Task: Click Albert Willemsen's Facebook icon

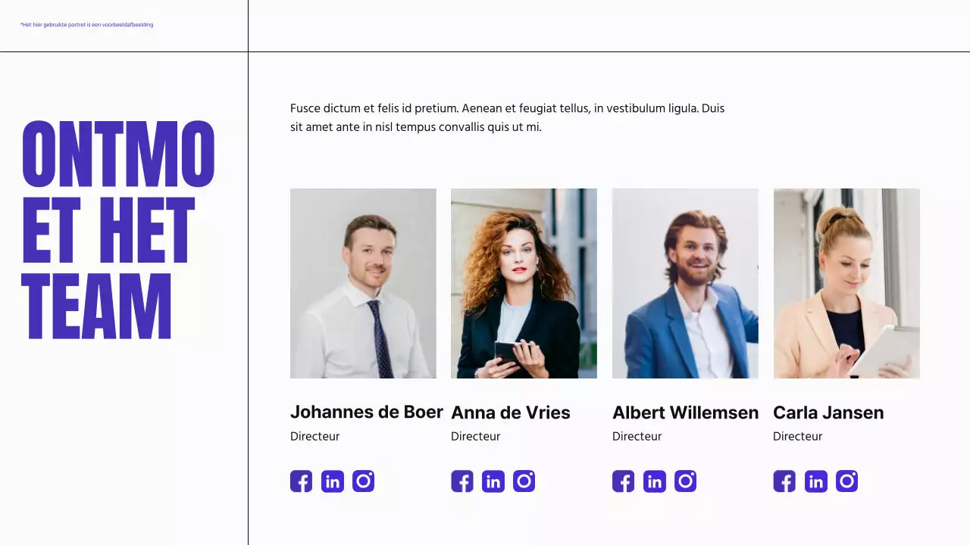Action: point(623,481)
